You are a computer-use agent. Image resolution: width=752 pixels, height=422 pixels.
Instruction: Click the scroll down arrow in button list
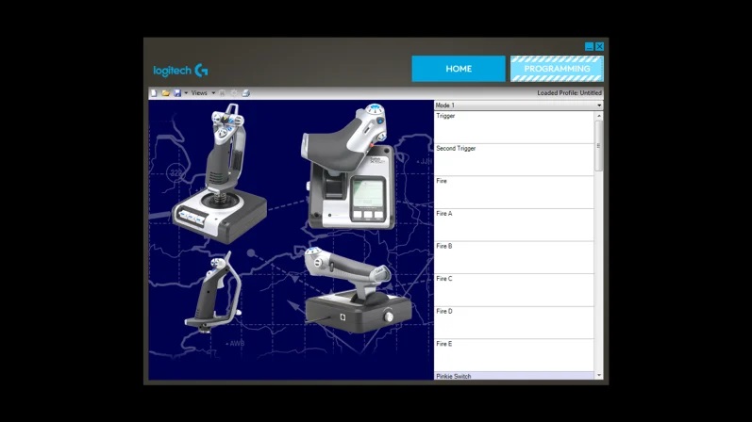point(599,375)
